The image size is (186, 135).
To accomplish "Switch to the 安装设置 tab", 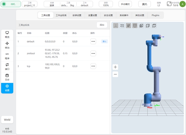I will [x=77, y=15].
